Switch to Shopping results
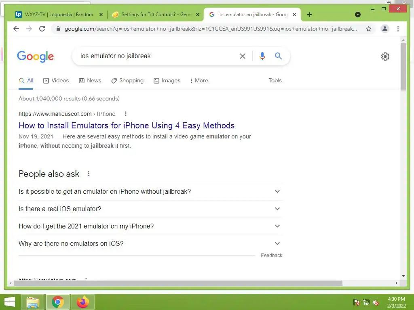Image resolution: width=414 pixels, height=310 pixels. (x=127, y=81)
